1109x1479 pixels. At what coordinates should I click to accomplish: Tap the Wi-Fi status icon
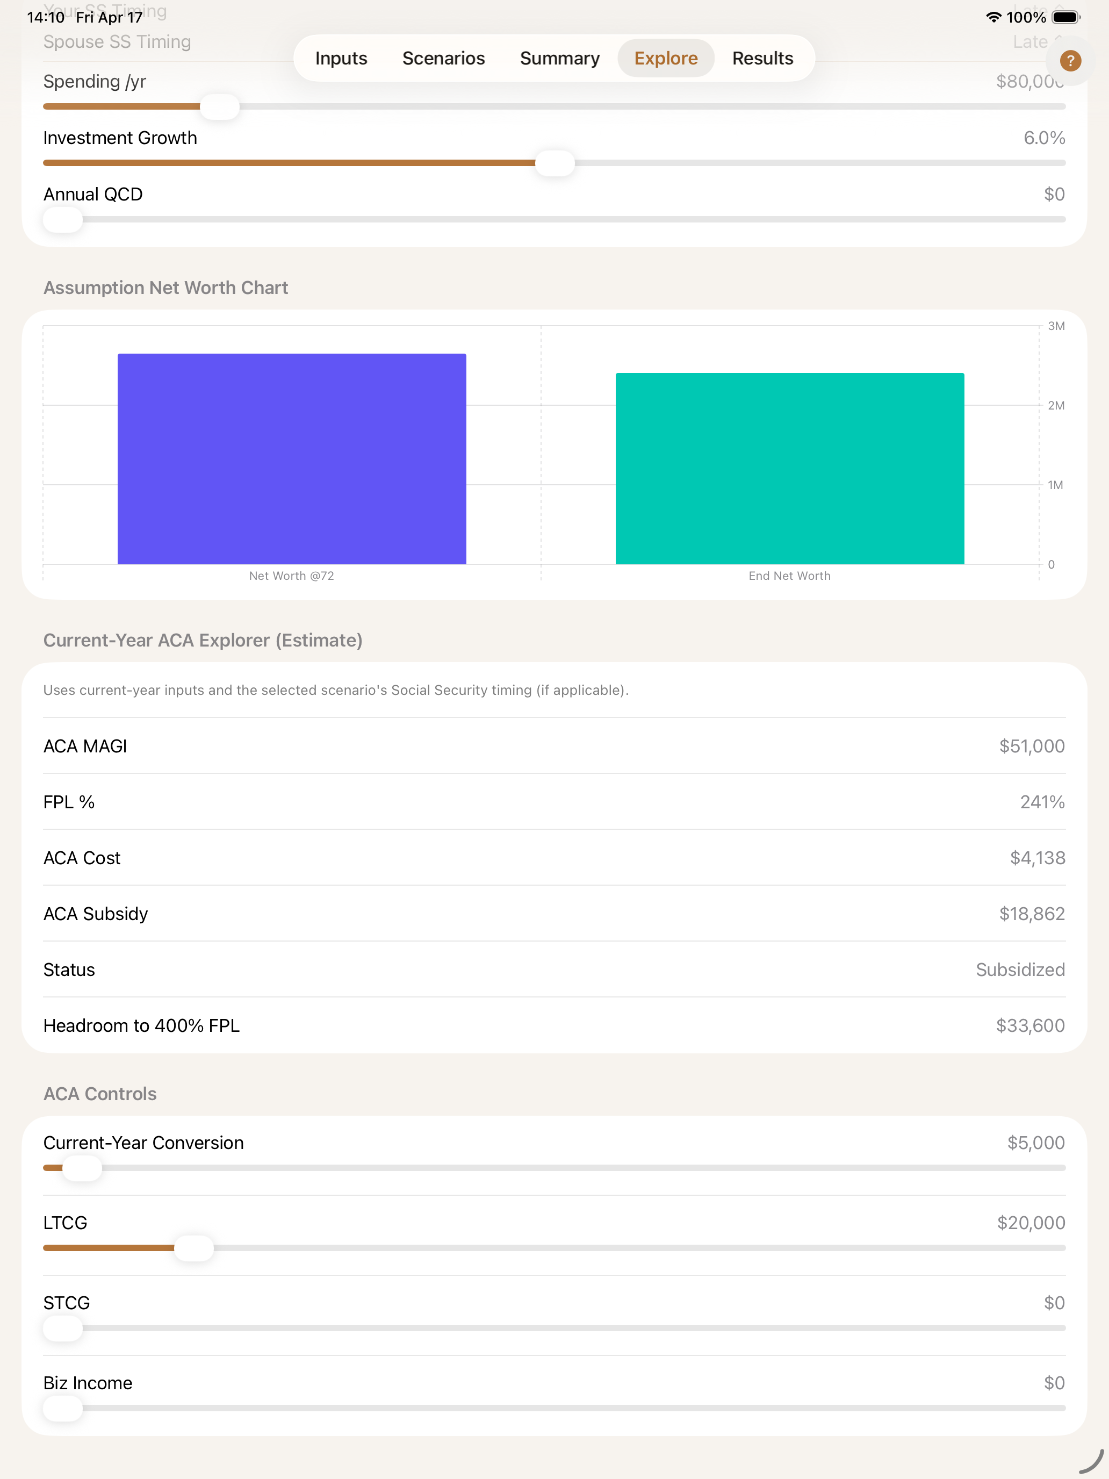click(993, 17)
